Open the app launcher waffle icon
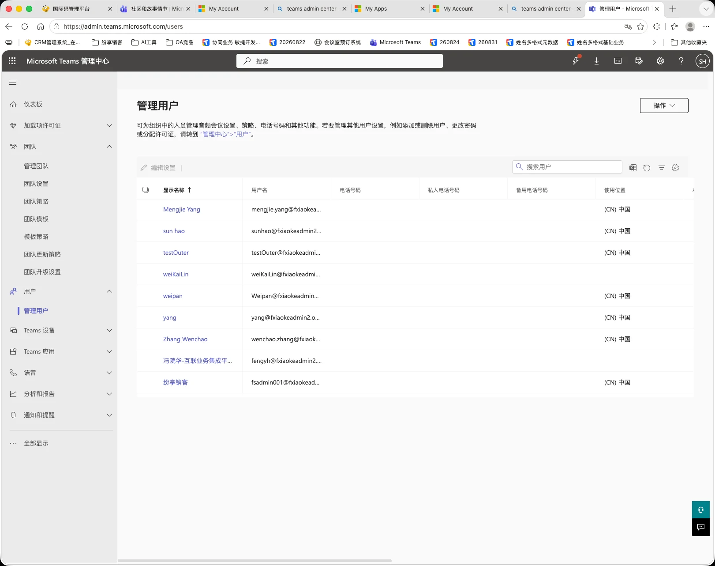The width and height of the screenshot is (715, 566). click(x=12, y=61)
